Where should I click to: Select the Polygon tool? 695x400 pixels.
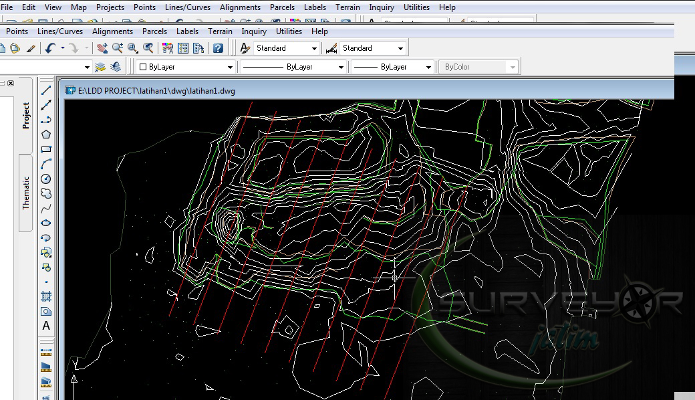point(45,133)
